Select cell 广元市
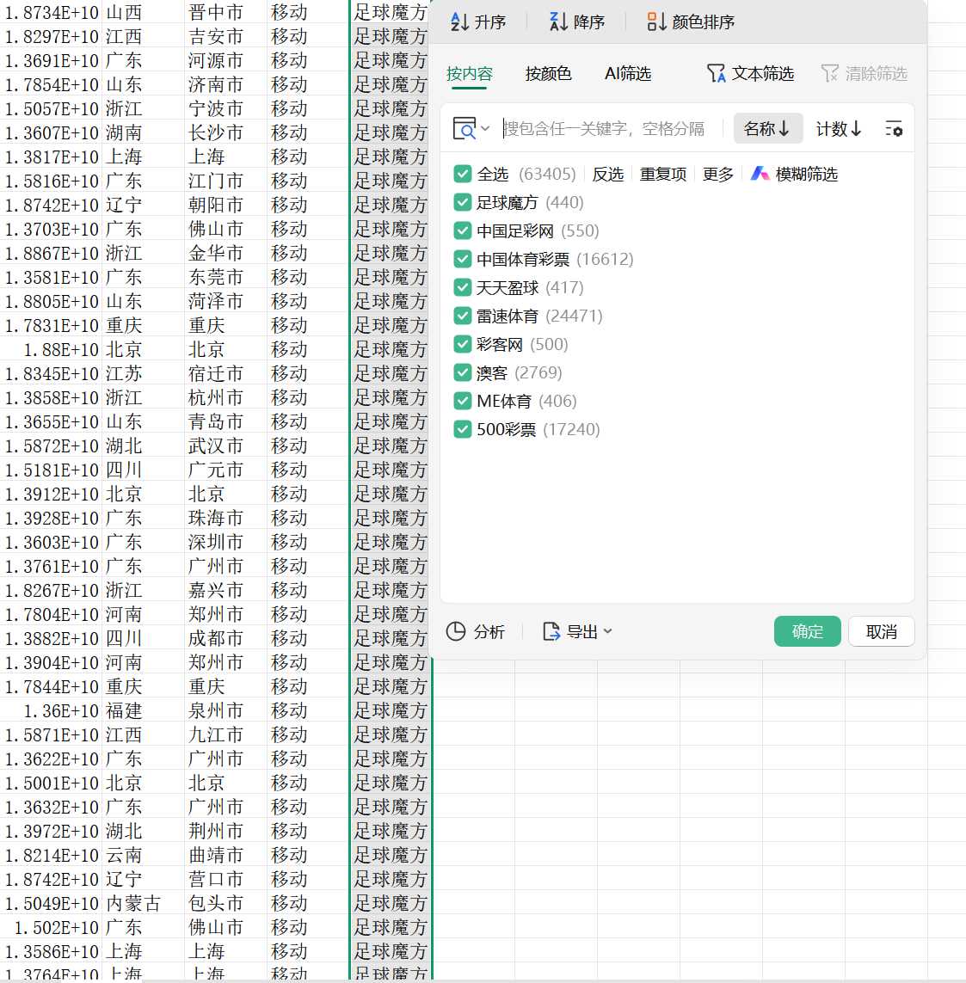Viewport: 966px width, 983px height. [x=225, y=470]
